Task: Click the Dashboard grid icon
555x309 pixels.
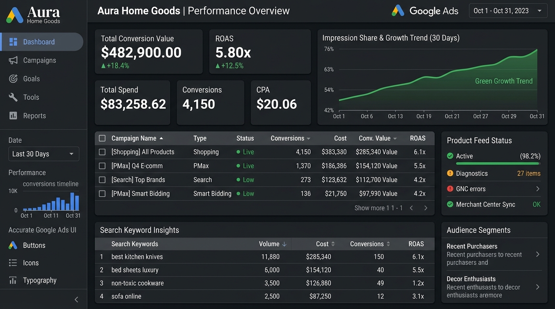Action: pos(13,42)
